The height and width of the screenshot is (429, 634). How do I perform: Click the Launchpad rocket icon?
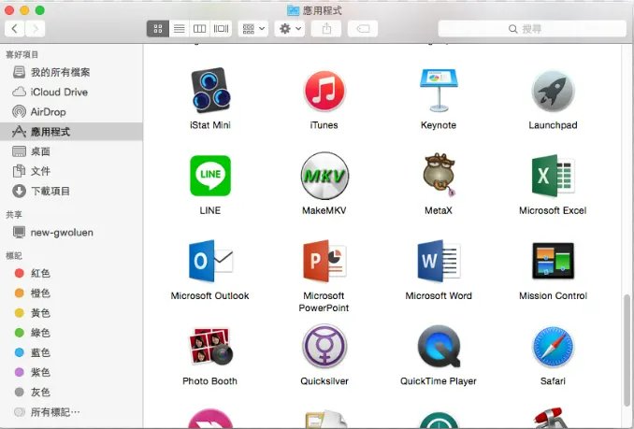[x=553, y=91]
